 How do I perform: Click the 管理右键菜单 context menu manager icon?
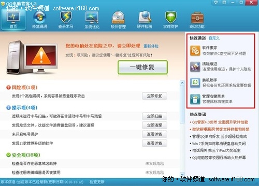[x=195, y=99]
